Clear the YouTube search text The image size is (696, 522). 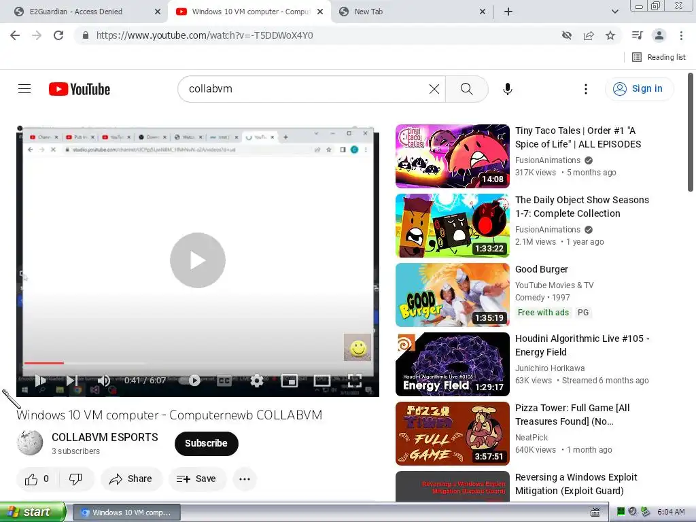pyautogui.click(x=434, y=89)
